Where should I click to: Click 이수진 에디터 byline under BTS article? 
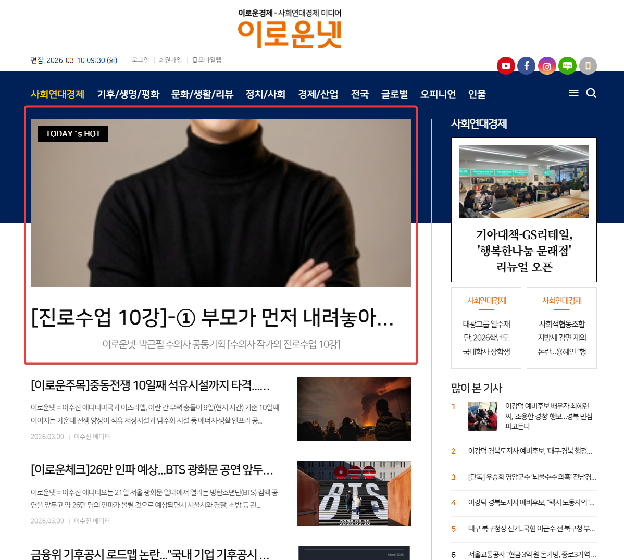click(x=92, y=521)
